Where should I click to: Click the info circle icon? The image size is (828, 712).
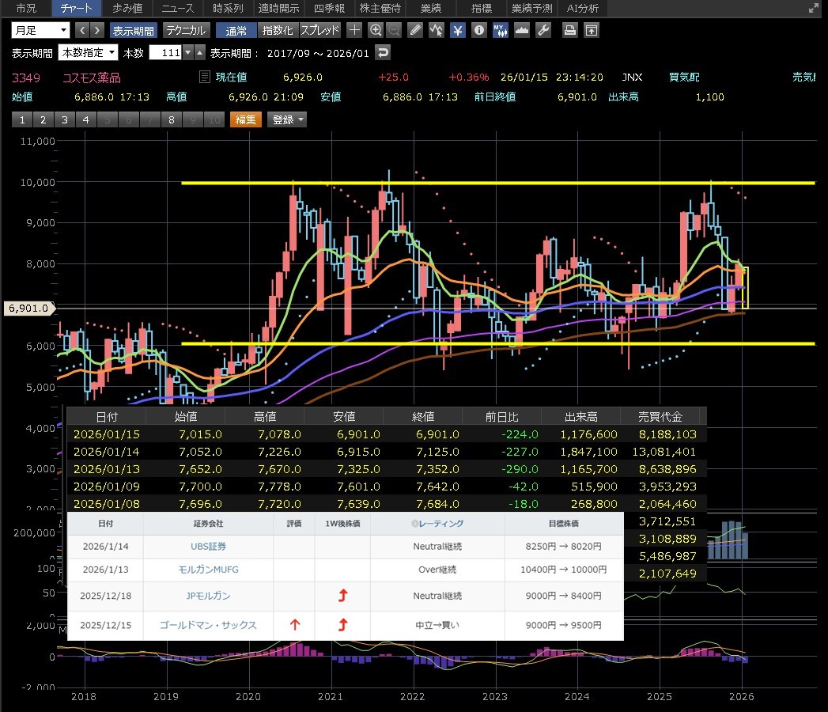[478, 30]
